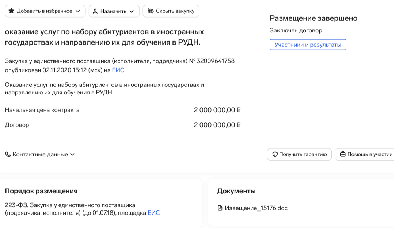Hide this purchase using «Скрыть закупку»
Viewport: 399px width, 228px height.
click(x=171, y=11)
